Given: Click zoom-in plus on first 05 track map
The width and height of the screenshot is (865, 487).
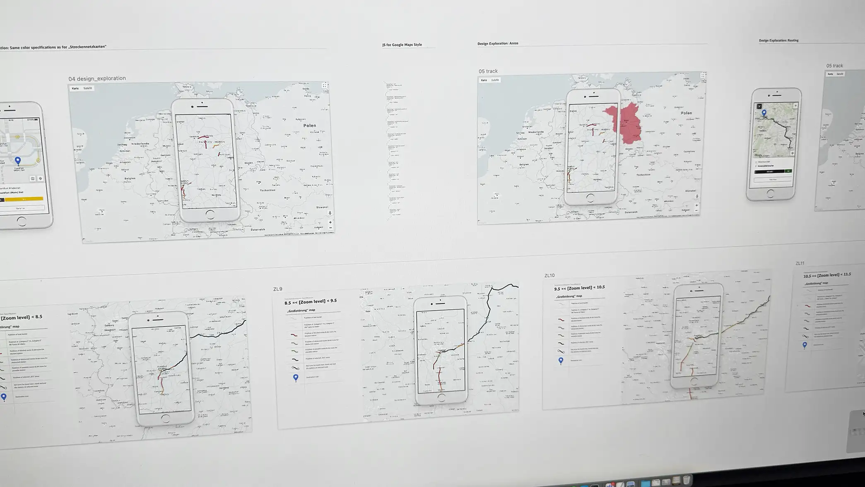Looking at the screenshot, I should click(x=696, y=205).
